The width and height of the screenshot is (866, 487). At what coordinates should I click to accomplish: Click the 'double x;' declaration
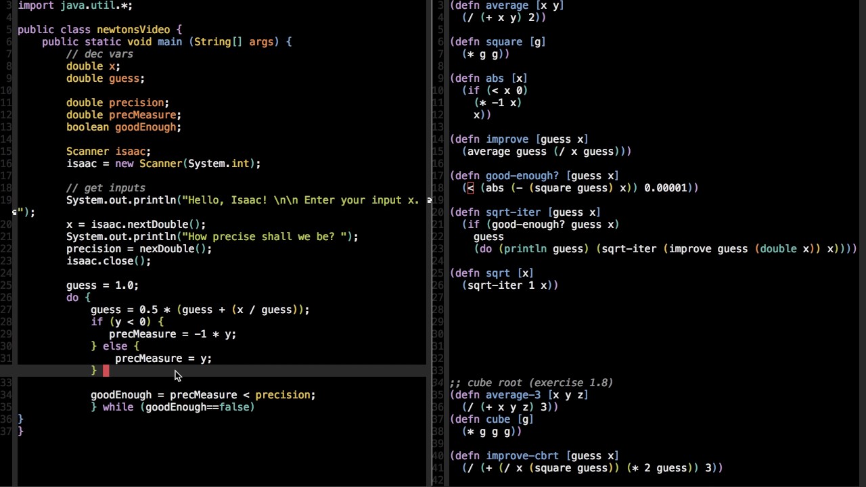(x=93, y=66)
